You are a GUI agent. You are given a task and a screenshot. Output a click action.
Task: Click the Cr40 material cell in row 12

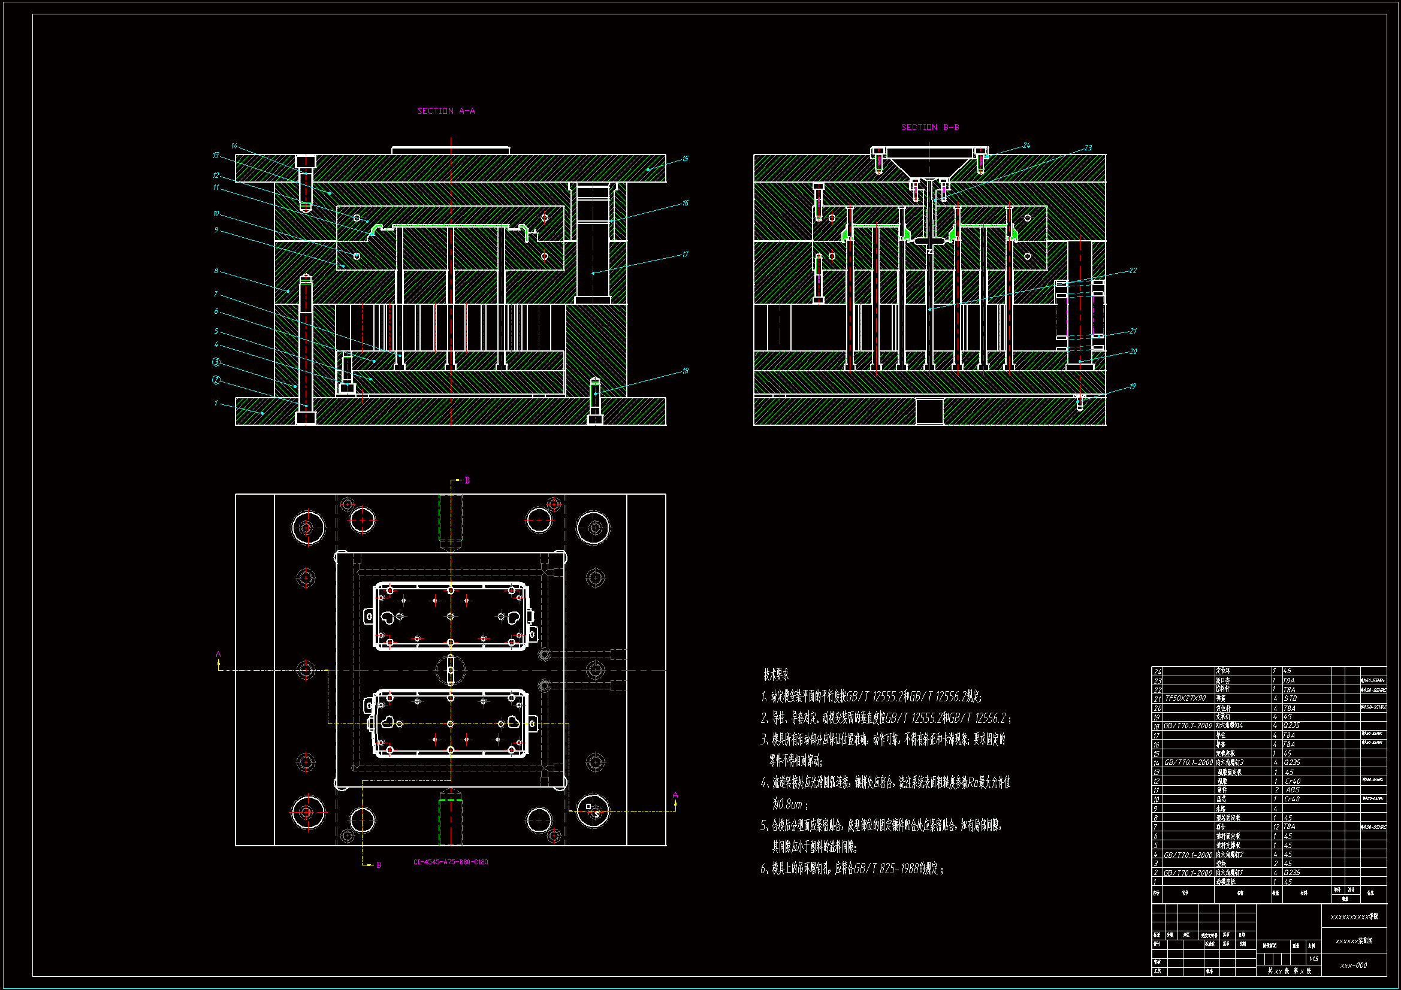[x=1292, y=781]
